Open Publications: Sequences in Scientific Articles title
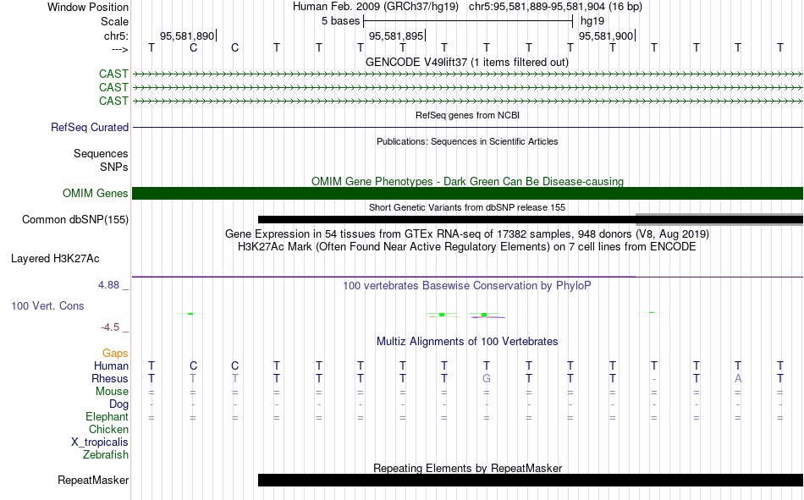The height and width of the screenshot is (500, 804). click(x=467, y=141)
